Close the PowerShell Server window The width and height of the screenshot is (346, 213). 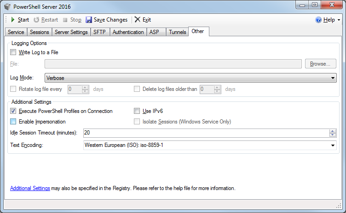tap(332, 5)
